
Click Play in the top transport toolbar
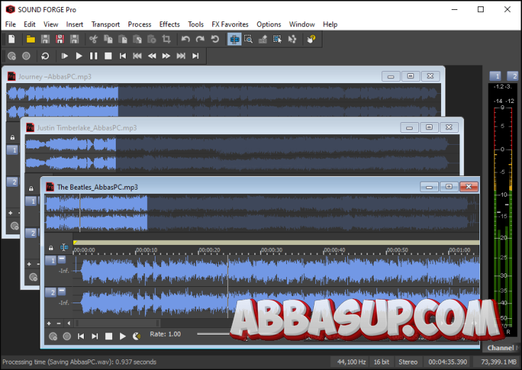tap(79, 56)
